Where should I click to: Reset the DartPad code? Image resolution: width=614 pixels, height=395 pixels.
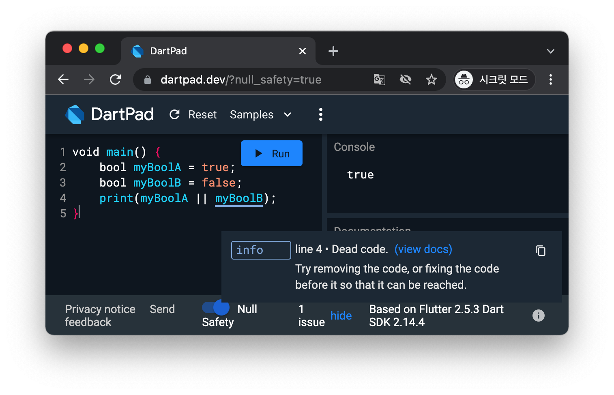click(x=193, y=115)
